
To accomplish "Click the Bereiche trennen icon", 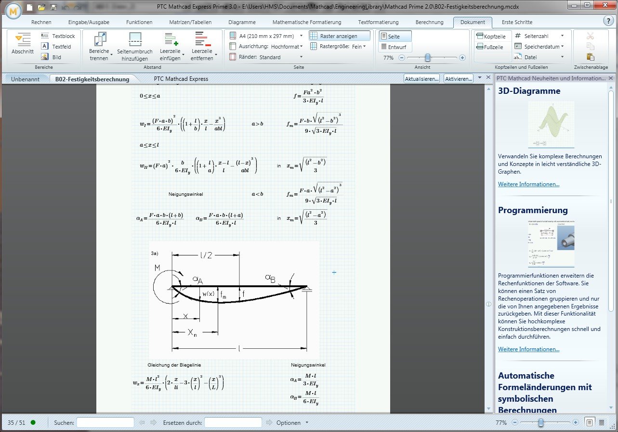I will (100, 39).
